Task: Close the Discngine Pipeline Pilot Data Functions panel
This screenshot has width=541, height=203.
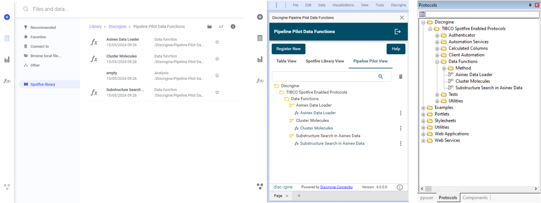Action: pyautogui.click(x=402, y=17)
